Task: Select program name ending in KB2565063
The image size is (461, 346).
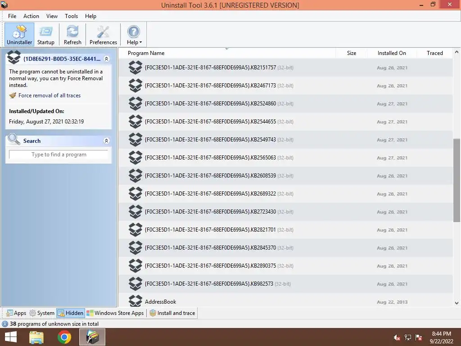Action: click(x=210, y=158)
